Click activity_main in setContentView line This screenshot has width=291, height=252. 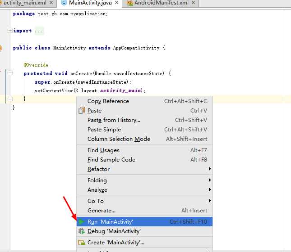120,90
